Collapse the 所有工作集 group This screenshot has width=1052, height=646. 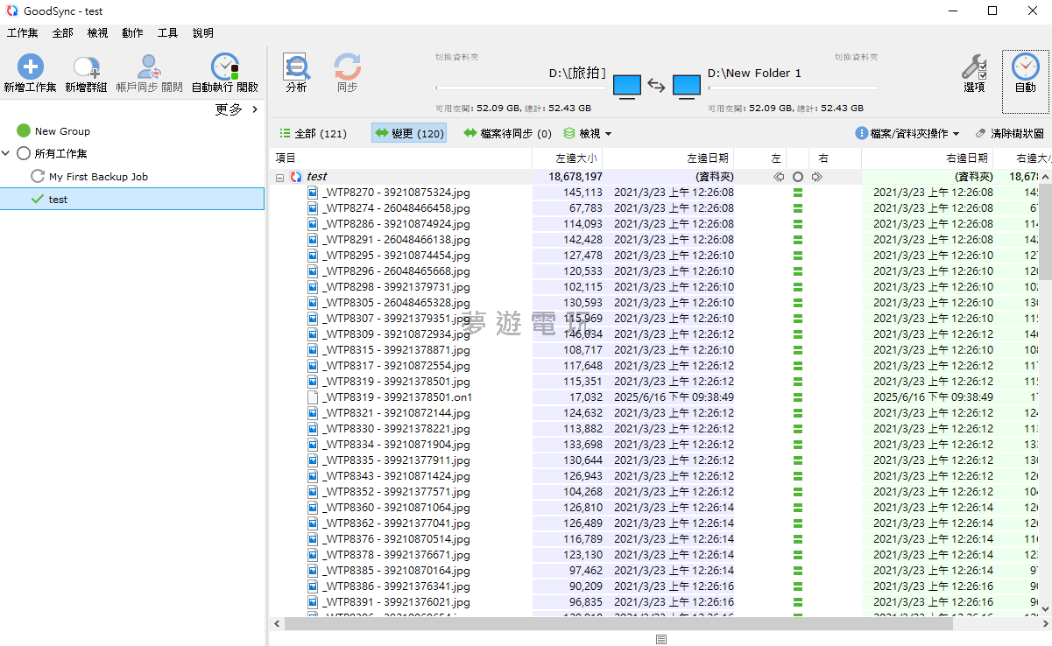pos(6,154)
